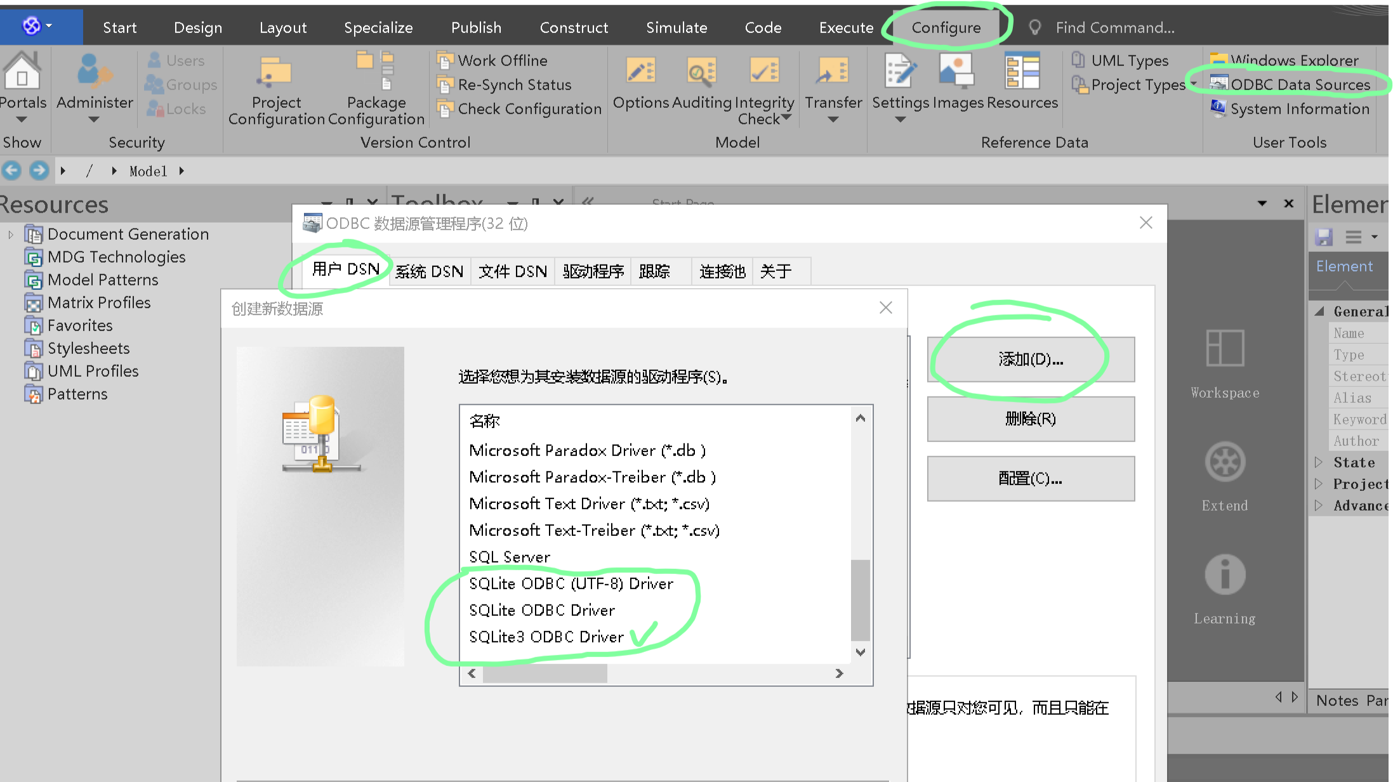
Task: Click Work Offline in ribbon
Action: 492,60
